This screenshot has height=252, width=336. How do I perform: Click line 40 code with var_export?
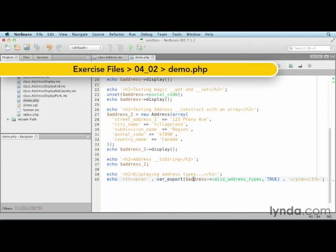point(216,179)
